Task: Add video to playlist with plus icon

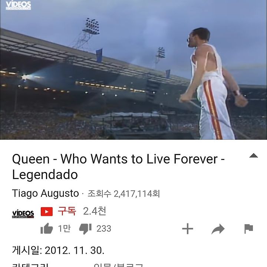Action: (188, 229)
